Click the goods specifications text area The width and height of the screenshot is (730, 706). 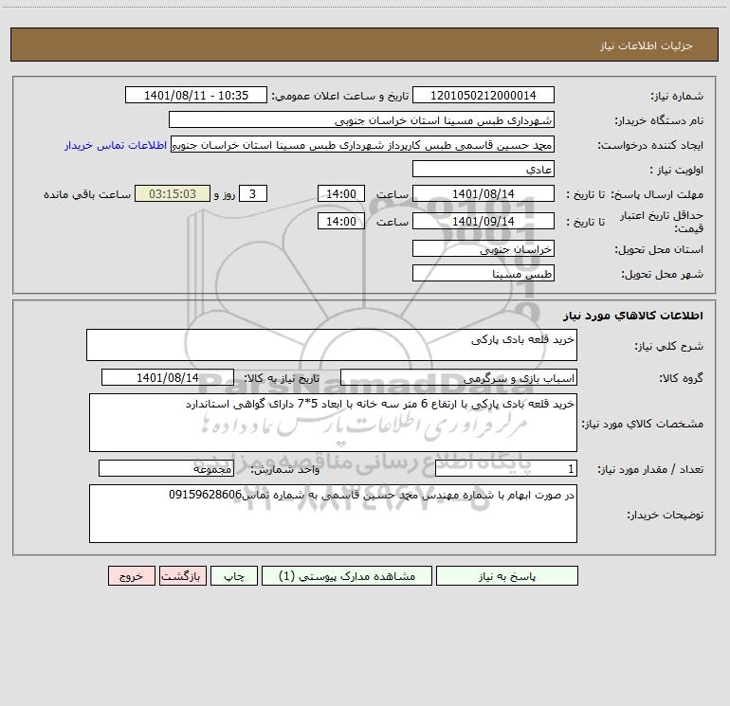pyautogui.click(x=333, y=423)
